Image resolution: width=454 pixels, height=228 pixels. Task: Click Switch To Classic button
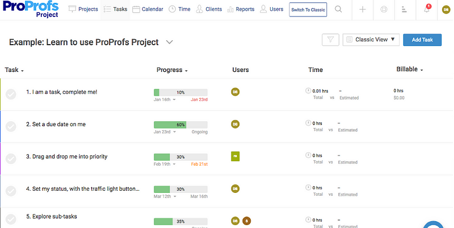click(308, 10)
